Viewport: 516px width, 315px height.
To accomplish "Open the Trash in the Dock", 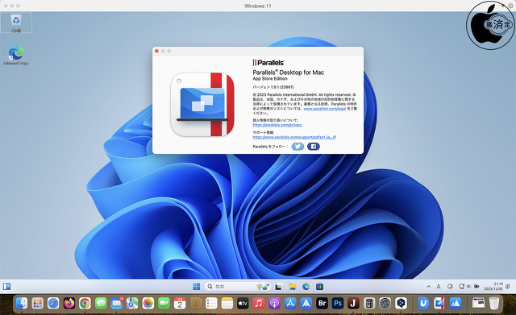I will (x=493, y=303).
